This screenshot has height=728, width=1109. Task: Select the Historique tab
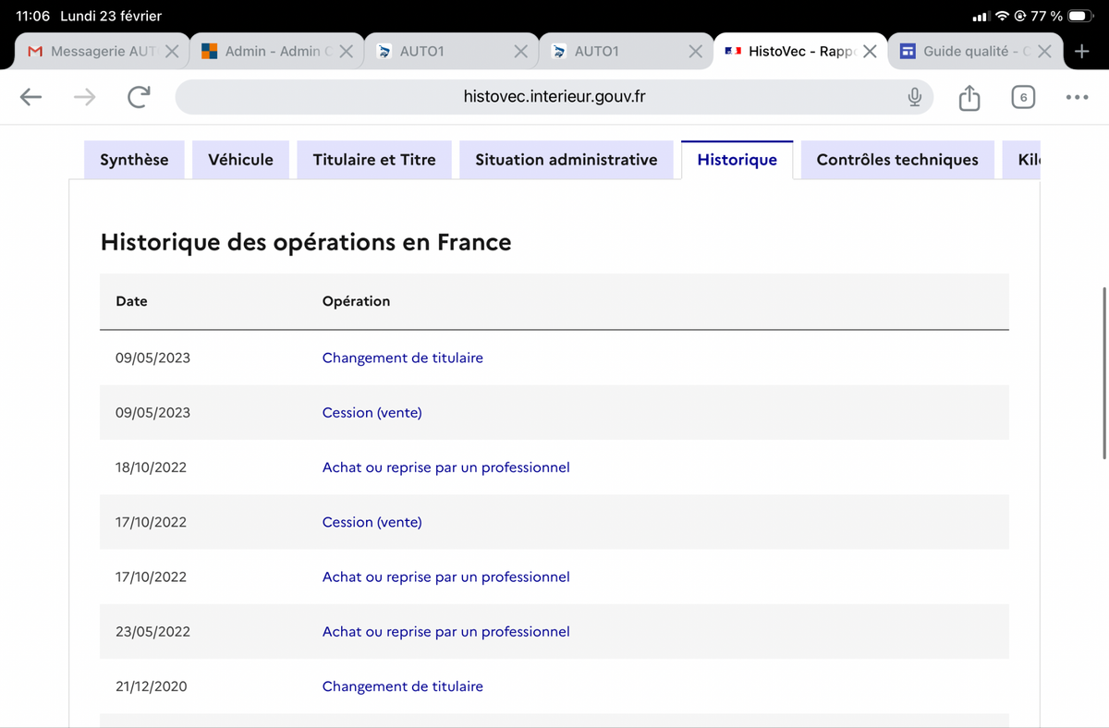pos(737,160)
